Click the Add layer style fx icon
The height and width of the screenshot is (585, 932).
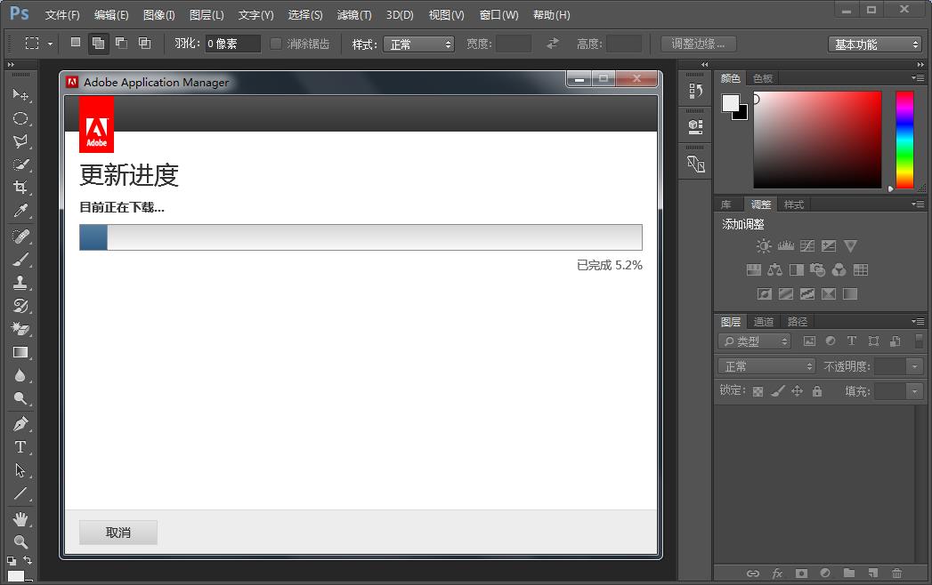777,573
